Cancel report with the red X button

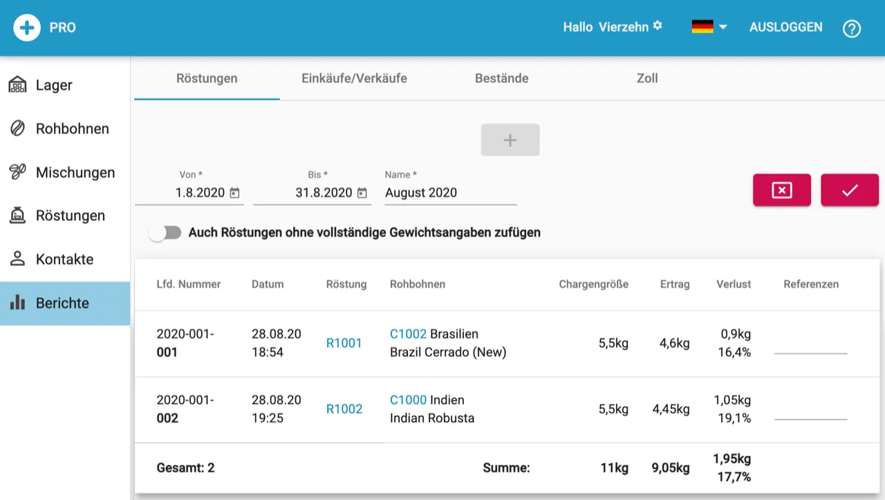click(781, 190)
